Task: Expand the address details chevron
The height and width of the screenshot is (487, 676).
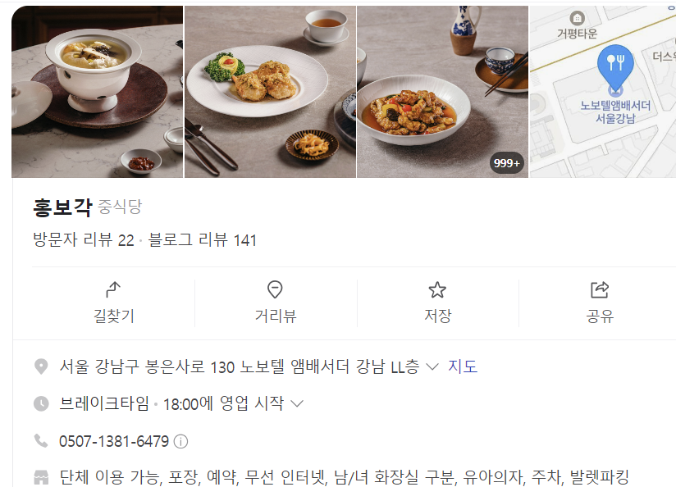Action: 432,366
